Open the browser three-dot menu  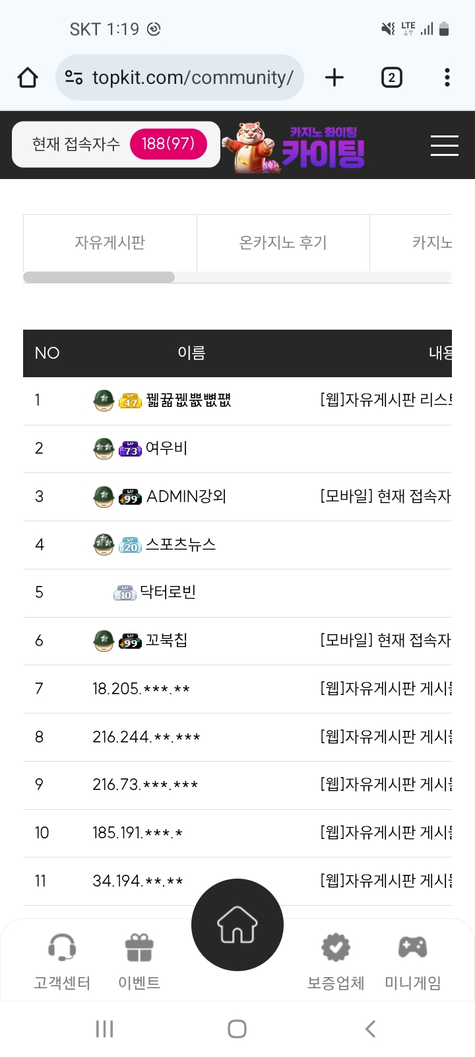[447, 77]
